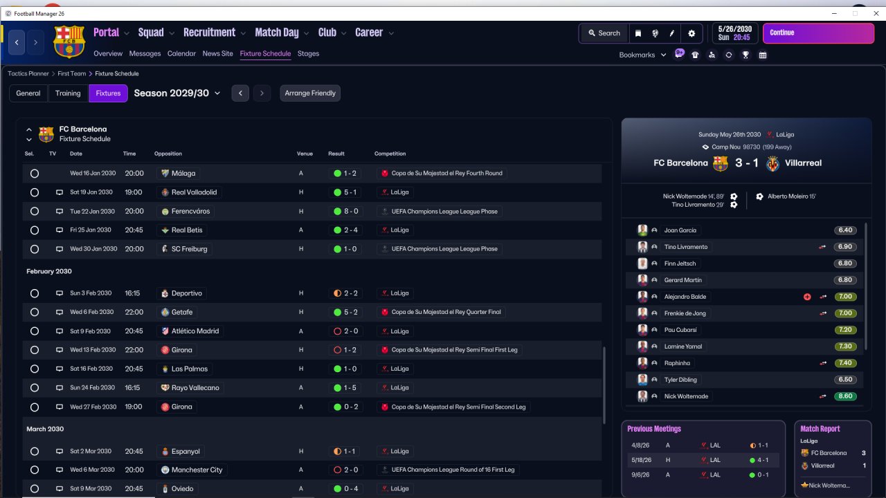Click the circular arrows transfers shortcut icon
886x498 pixels.
pyautogui.click(x=729, y=55)
